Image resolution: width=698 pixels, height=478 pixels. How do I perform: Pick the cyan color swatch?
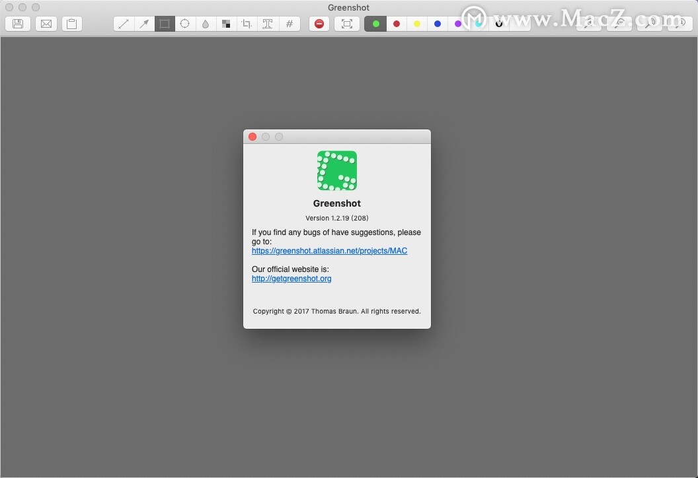(x=479, y=24)
